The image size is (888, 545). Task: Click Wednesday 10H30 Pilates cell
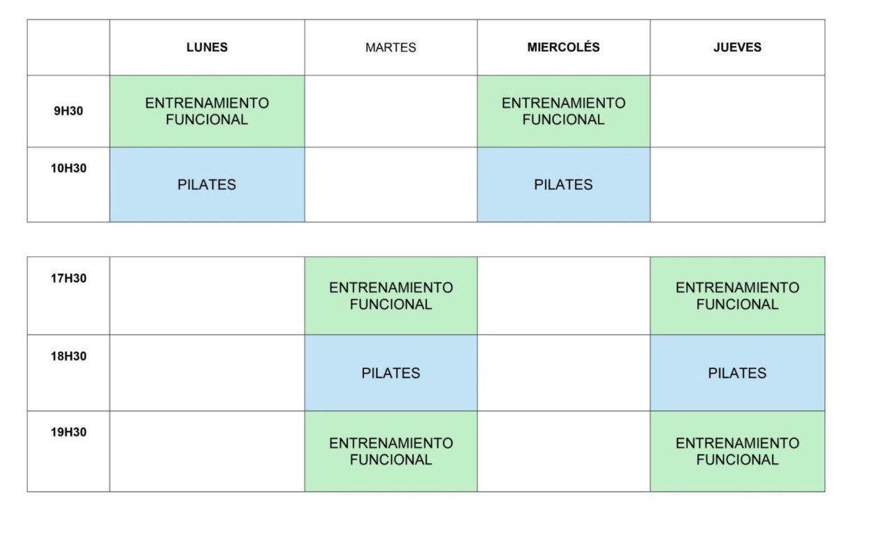(x=563, y=184)
